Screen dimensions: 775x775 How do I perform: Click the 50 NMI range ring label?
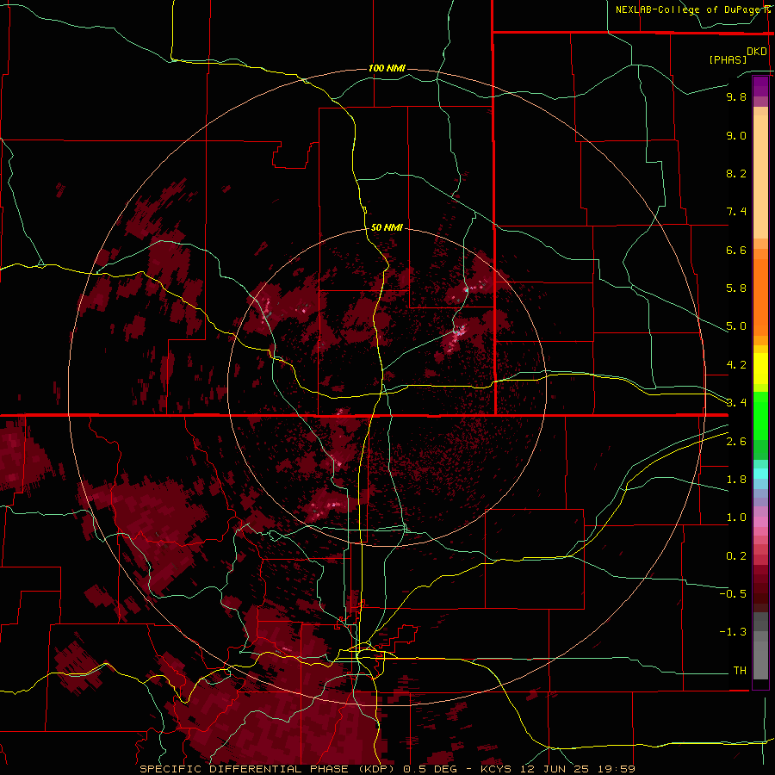point(387,227)
